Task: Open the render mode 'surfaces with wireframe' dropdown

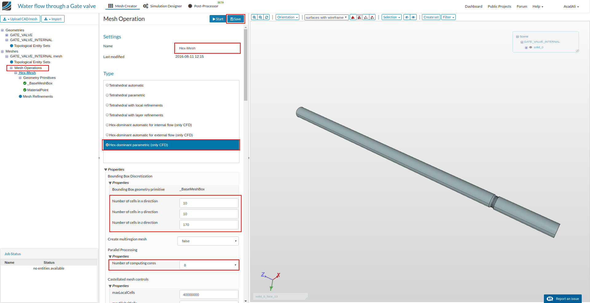Action: coord(326,17)
